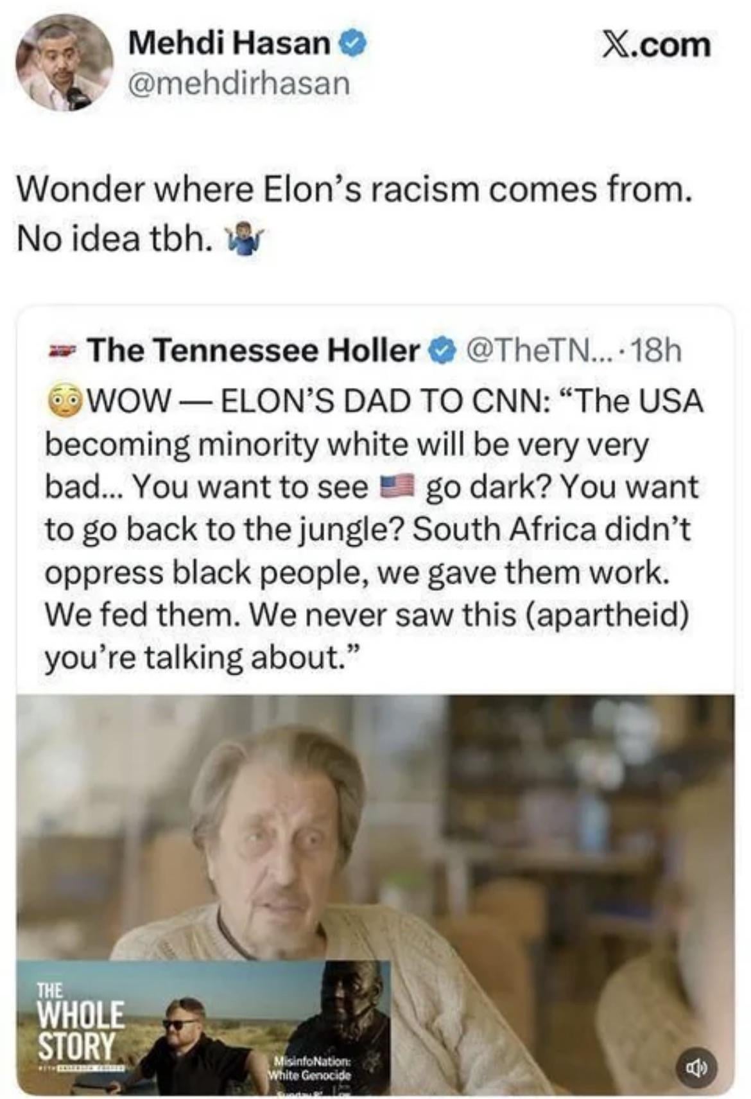The width and height of the screenshot is (751, 1099).
Task: Open The Tennessee Holler account name
Action: tap(253, 351)
